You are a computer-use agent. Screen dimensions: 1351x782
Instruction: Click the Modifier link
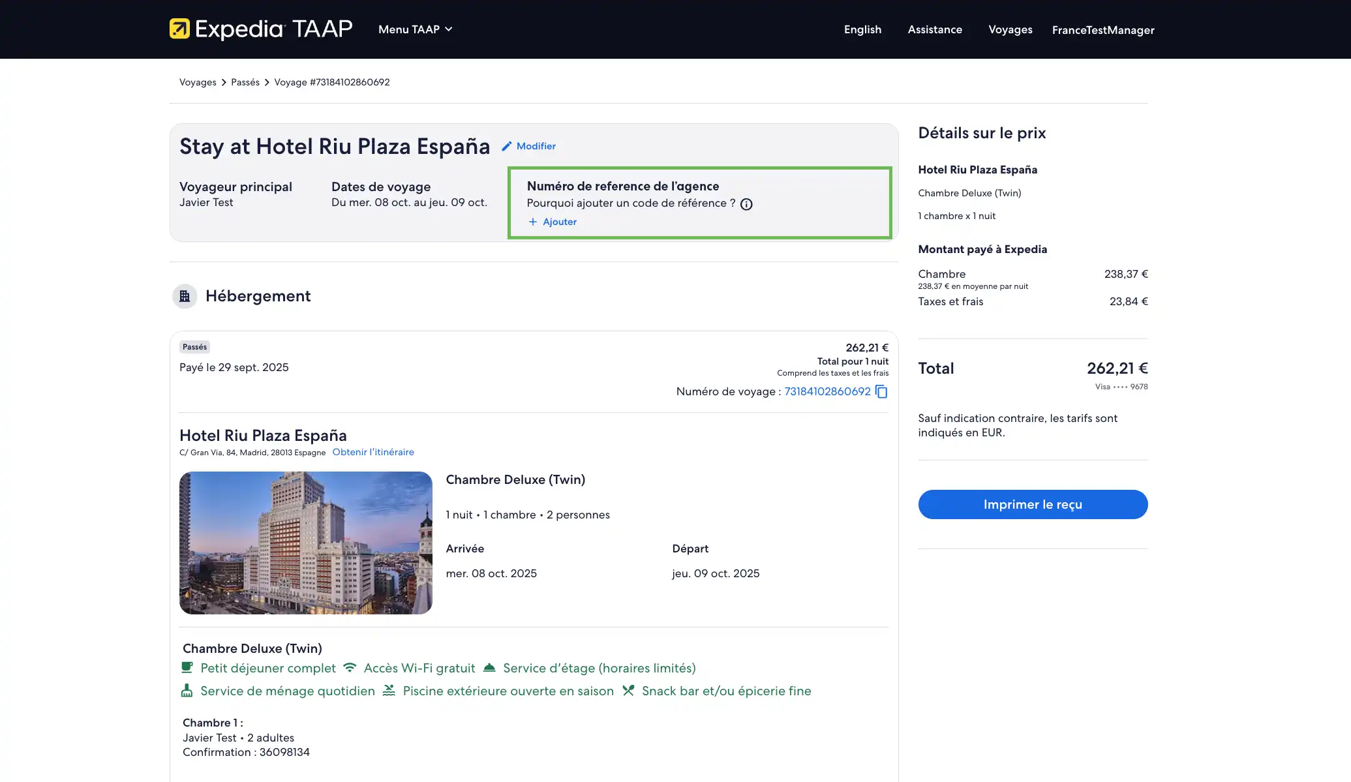point(536,146)
